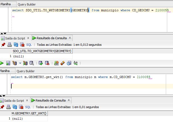Delete row icon in upper result toolbar
This screenshot has height=123, width=173.
pyautogui.click(x=22, y=45)
